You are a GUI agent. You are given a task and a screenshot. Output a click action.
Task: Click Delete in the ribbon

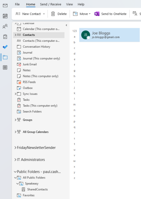[x=59, y=14]
